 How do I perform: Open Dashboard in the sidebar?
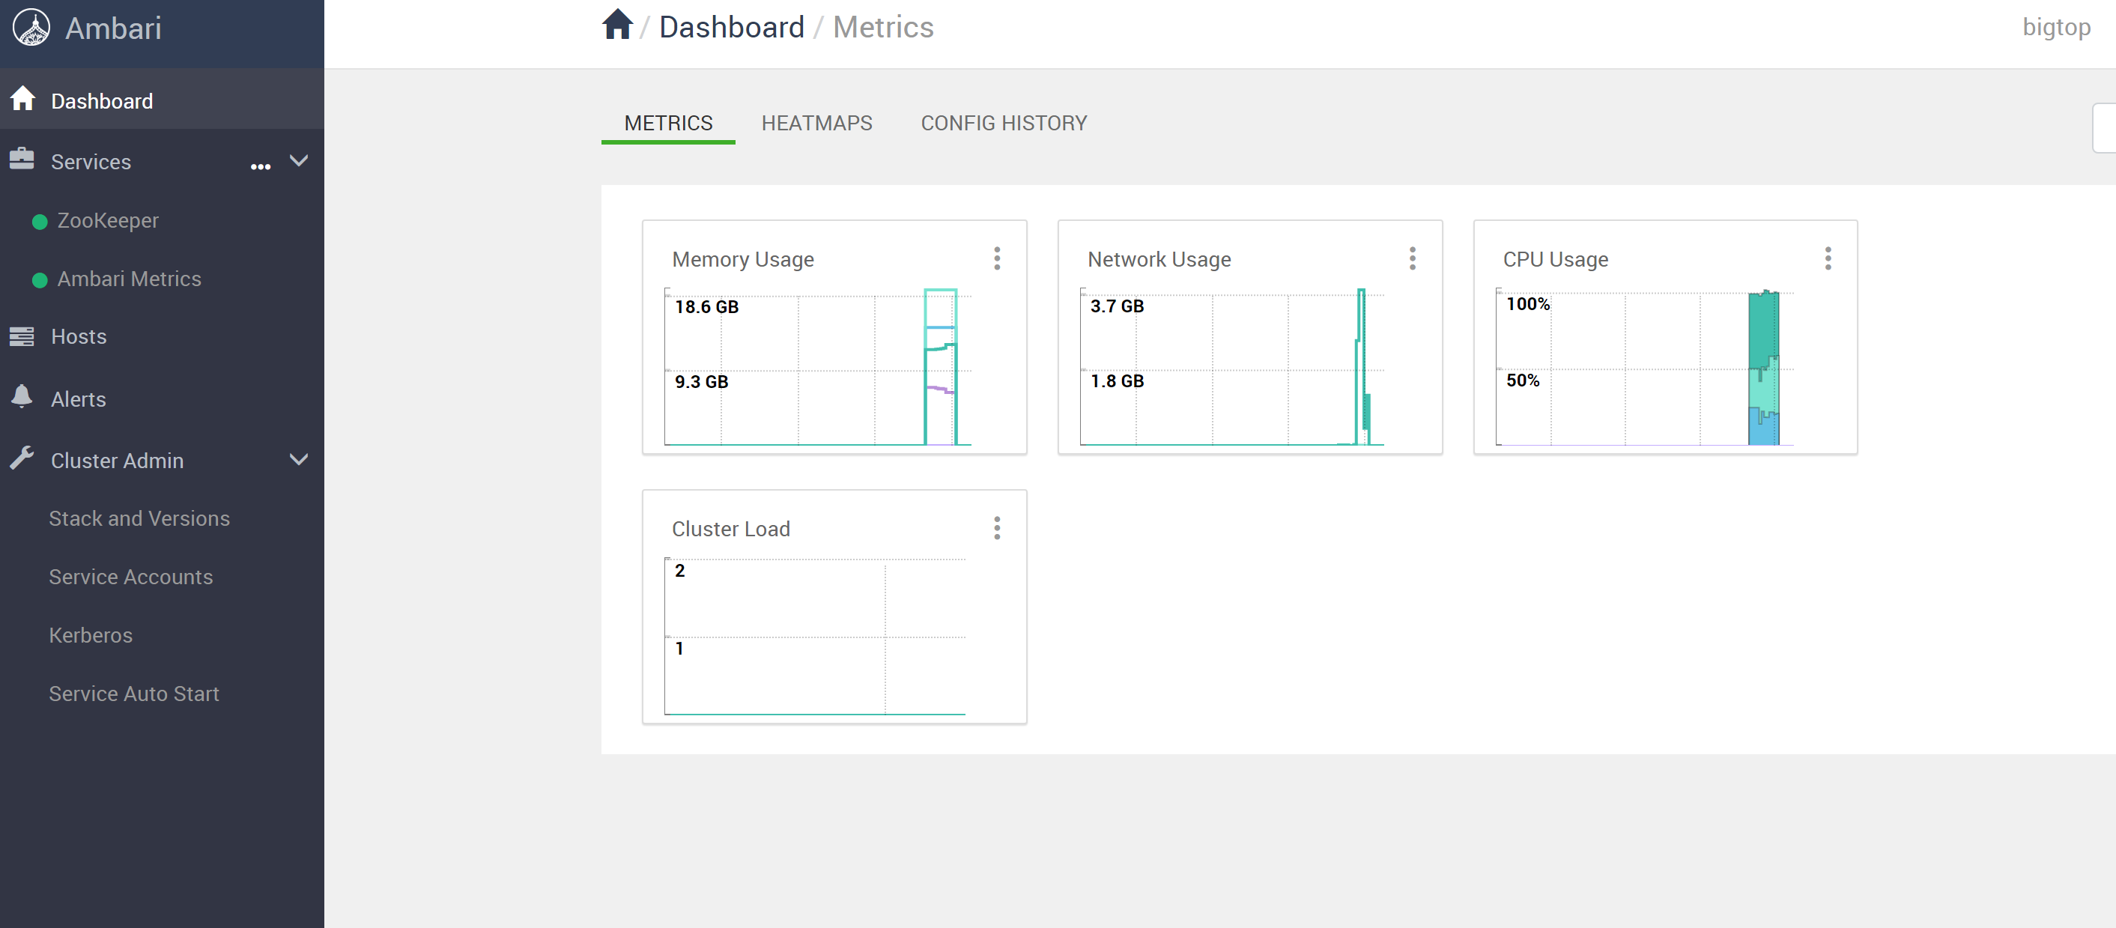pyautogui.click(x=162, y=100)
